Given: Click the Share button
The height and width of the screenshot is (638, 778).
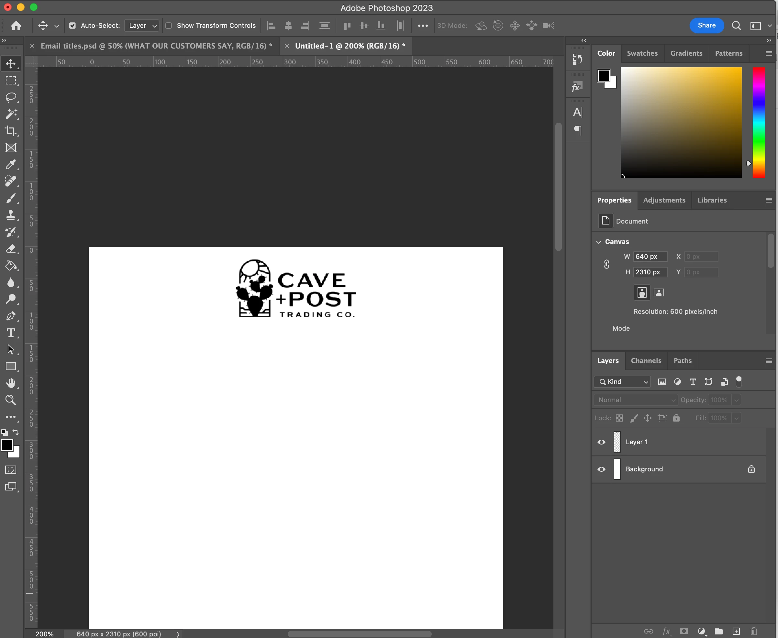Looking at the screenshot, I should [706, 25].
